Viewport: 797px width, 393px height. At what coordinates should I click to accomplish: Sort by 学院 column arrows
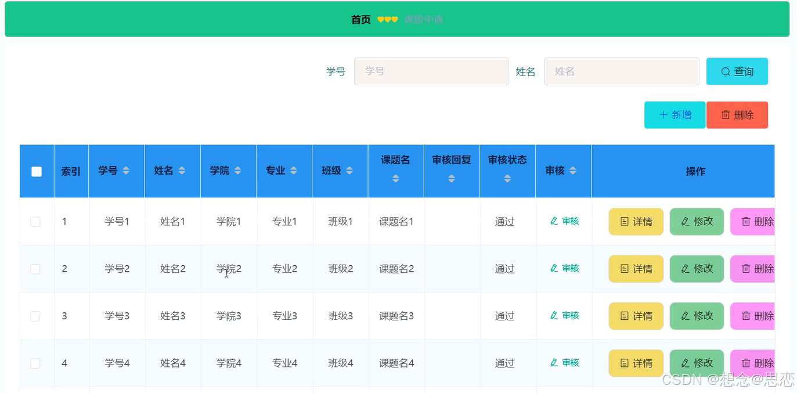click(x=237, y=171)
